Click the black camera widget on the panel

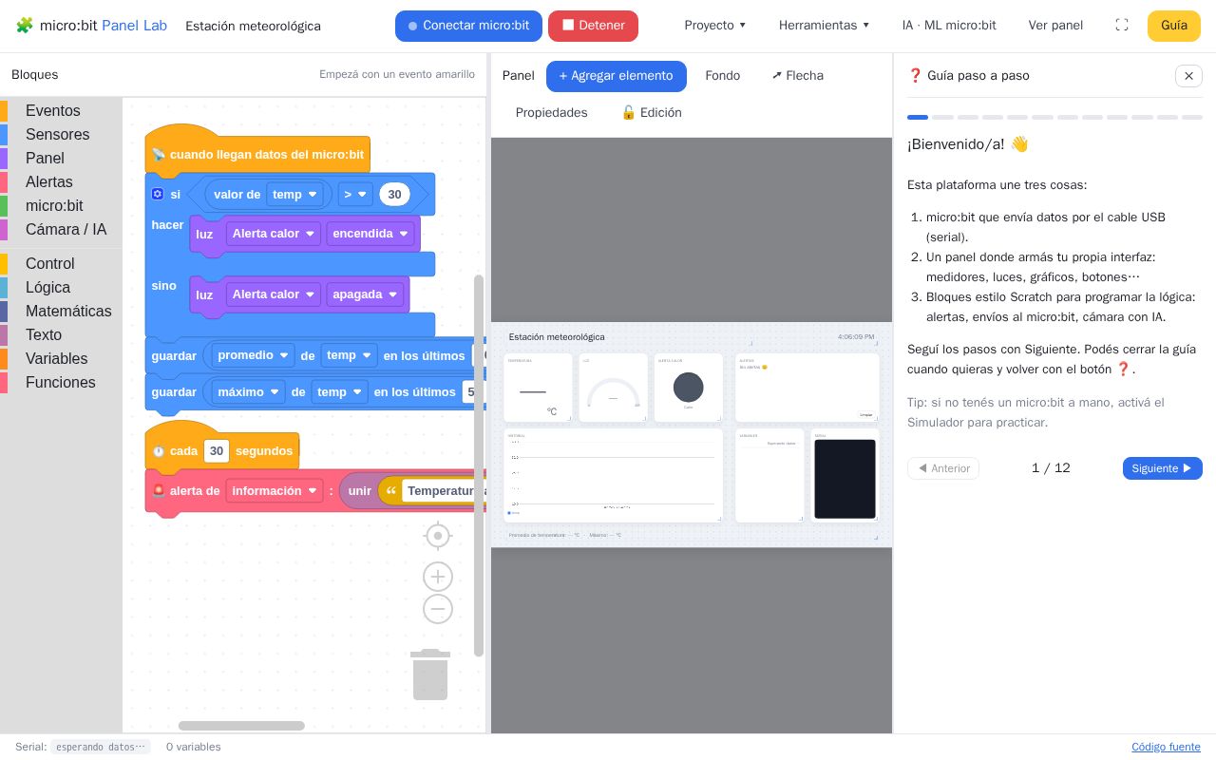tap(845, 479)
